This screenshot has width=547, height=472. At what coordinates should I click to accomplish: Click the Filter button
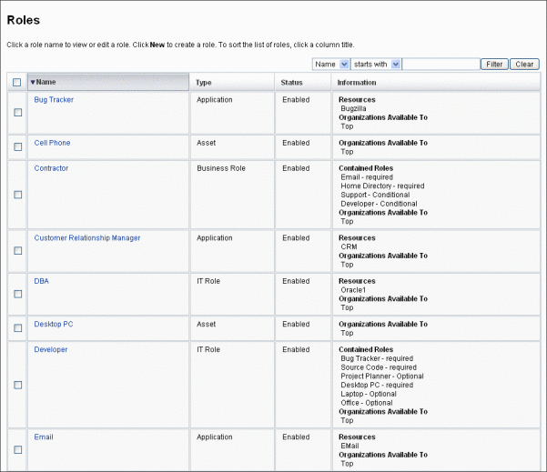point(494,65)
